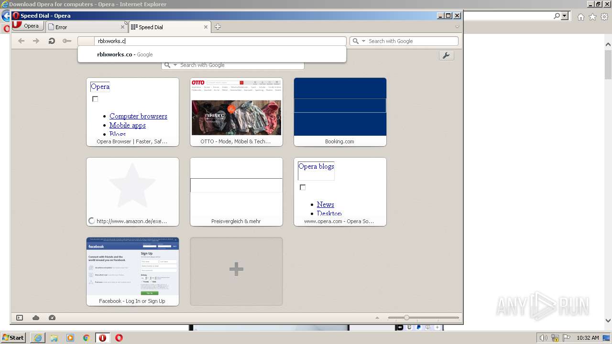Close the Error tab
Viewport: 612px width, 344px height.
point(122,27)
